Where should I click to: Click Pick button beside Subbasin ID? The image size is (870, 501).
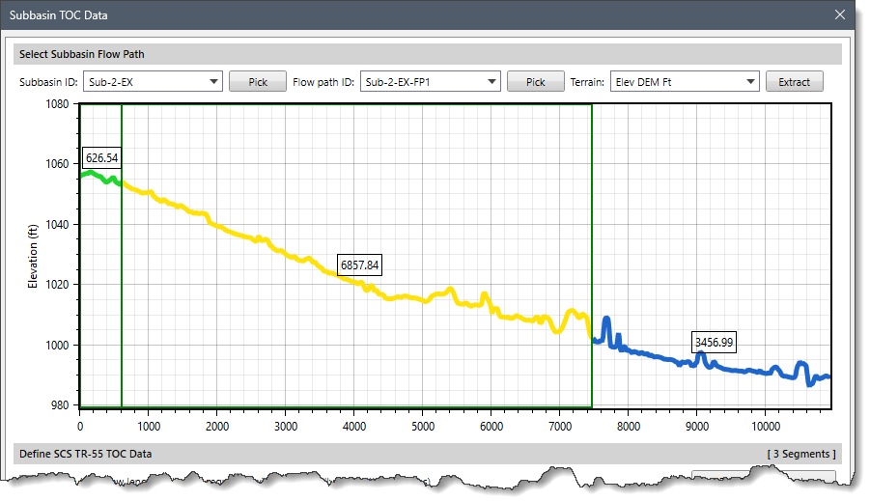tap(258, 82)
